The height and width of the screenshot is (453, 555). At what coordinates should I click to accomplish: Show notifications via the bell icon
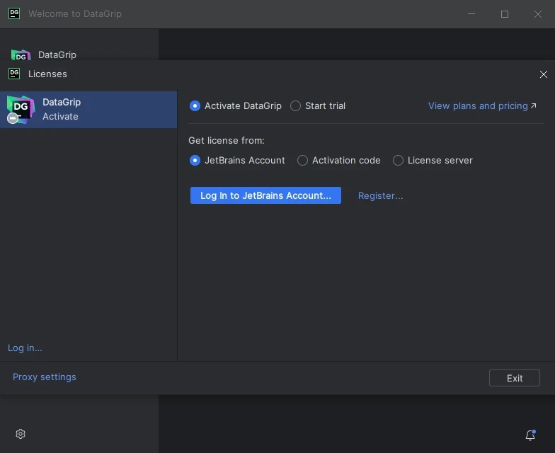530,435
